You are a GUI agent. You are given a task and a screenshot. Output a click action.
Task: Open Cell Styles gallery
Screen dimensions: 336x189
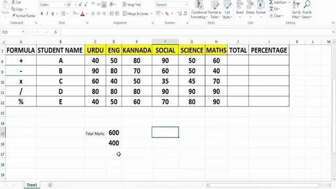(x=227, y=9)
